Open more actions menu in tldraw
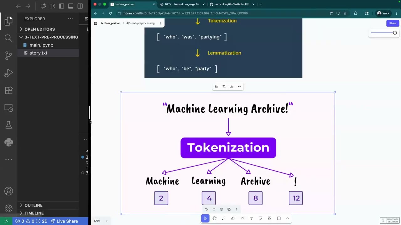Screen dimensions: 401x225 [237, 209]
